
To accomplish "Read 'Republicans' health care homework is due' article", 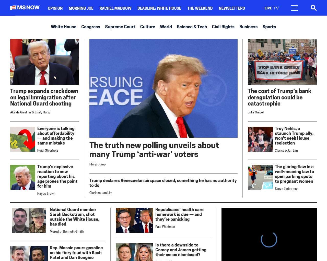I will pos(179,214).
